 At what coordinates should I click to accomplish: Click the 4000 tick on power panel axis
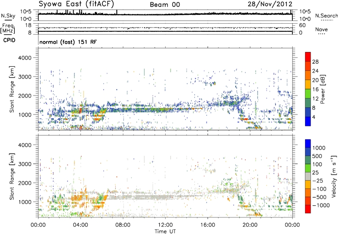25,58
